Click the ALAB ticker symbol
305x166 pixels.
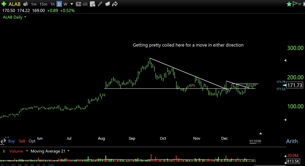[14, 4]
